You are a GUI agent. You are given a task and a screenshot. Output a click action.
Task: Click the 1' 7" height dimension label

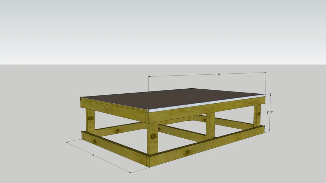pyautogui.click(x=270, y=113)
